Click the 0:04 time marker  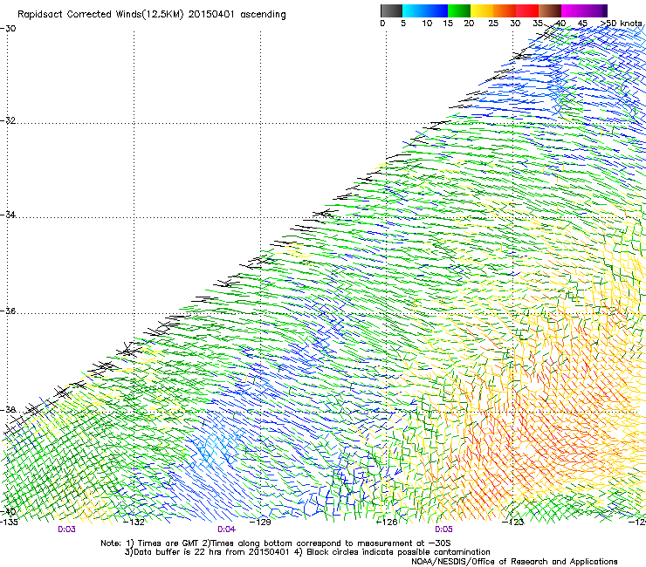pyautogui.click(x=227, y=529)
